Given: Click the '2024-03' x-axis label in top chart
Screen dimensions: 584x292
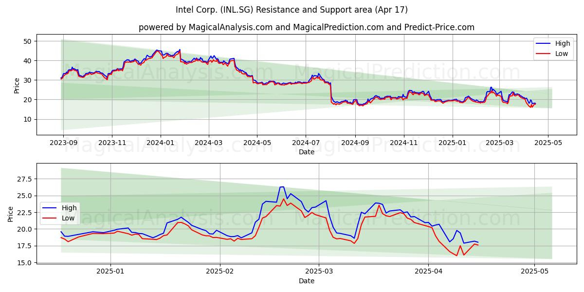Looking at the screenshot, I should click(209, 144).
